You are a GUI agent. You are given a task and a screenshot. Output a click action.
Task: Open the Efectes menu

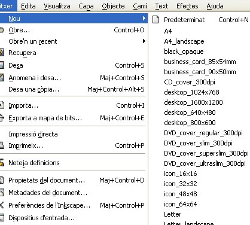[187, 6]
